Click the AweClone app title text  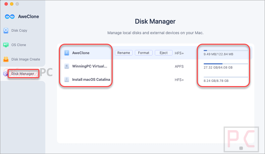coord(28,17)
